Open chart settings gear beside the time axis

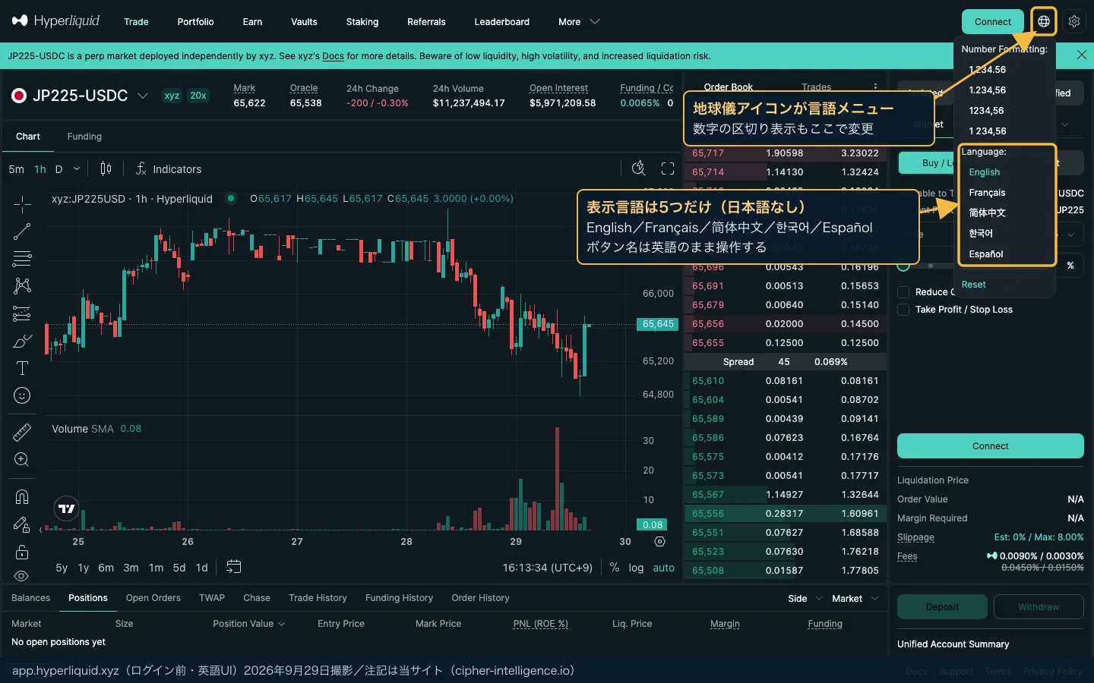[659, 542]
